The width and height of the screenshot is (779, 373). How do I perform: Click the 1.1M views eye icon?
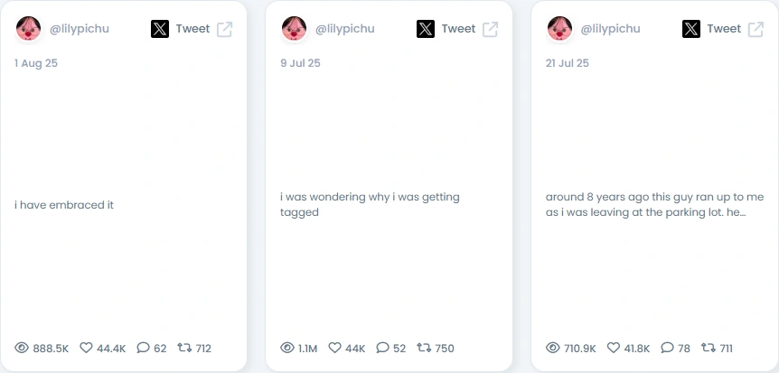(287, 348)
